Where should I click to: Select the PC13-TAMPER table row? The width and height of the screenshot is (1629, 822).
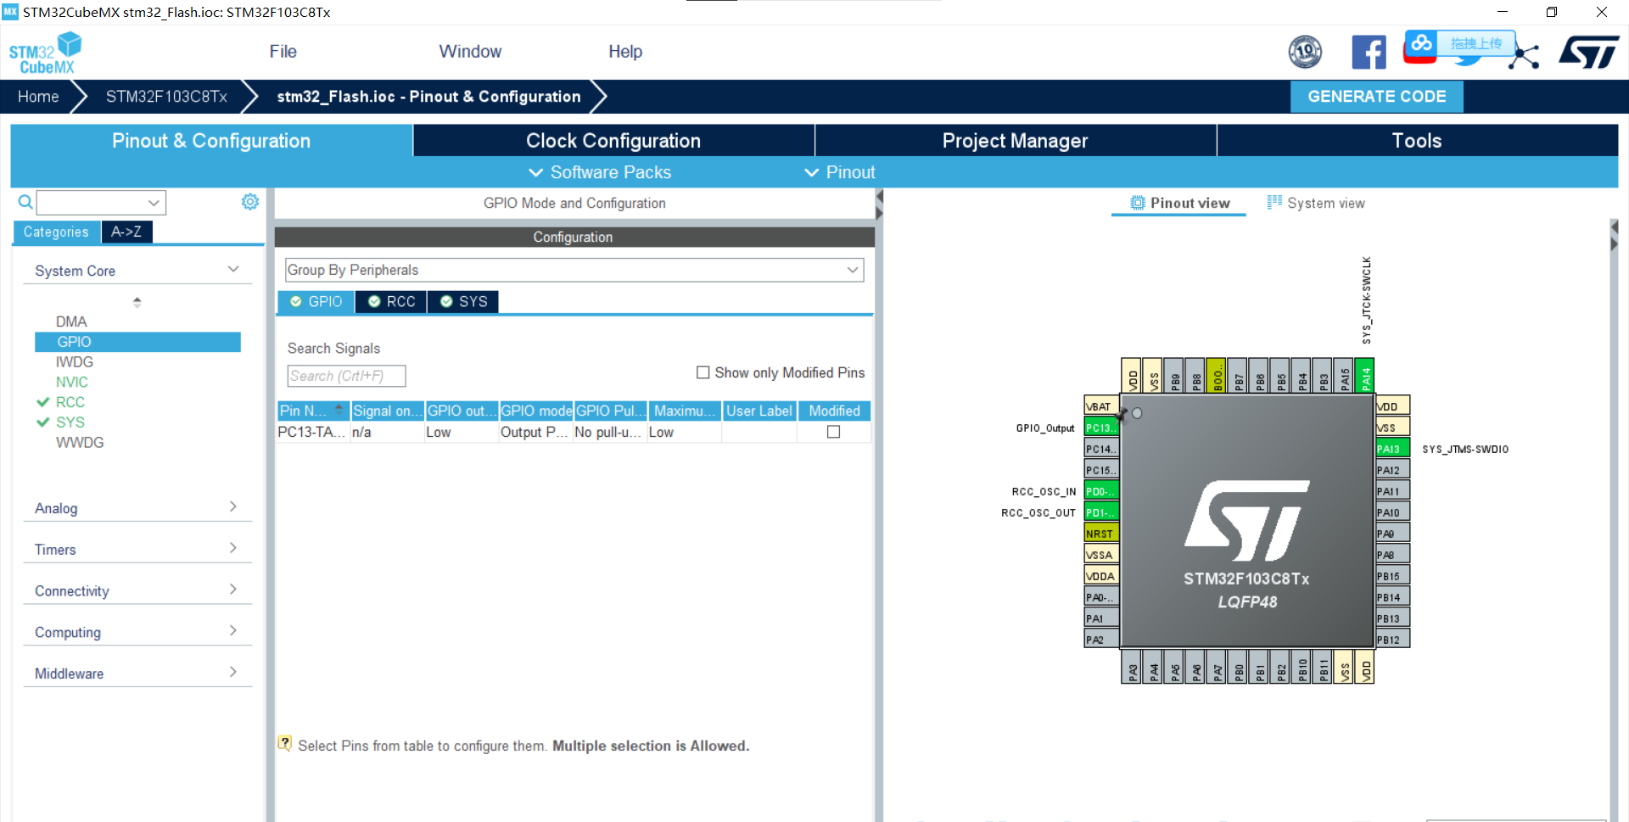point(574,432)
